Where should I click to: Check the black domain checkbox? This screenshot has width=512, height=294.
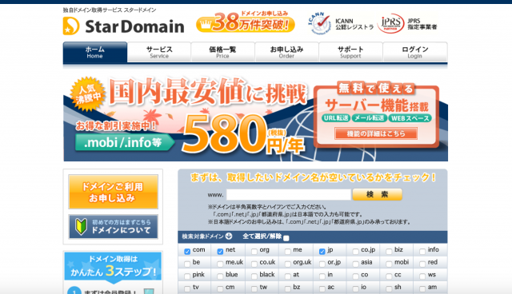254,276
